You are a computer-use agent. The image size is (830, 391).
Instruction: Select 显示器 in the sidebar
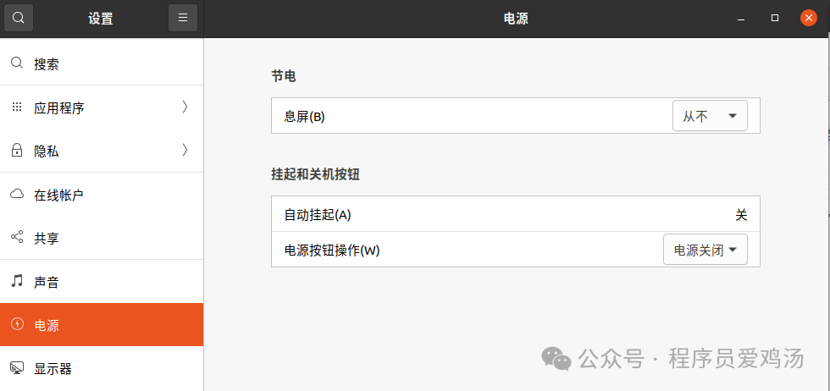click(x=53, y=368)
